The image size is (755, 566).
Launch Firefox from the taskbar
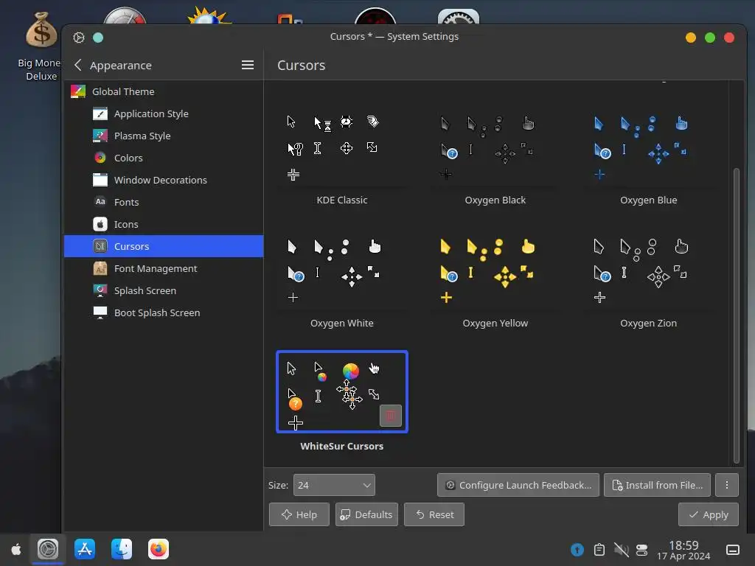[x=159, y=549]
